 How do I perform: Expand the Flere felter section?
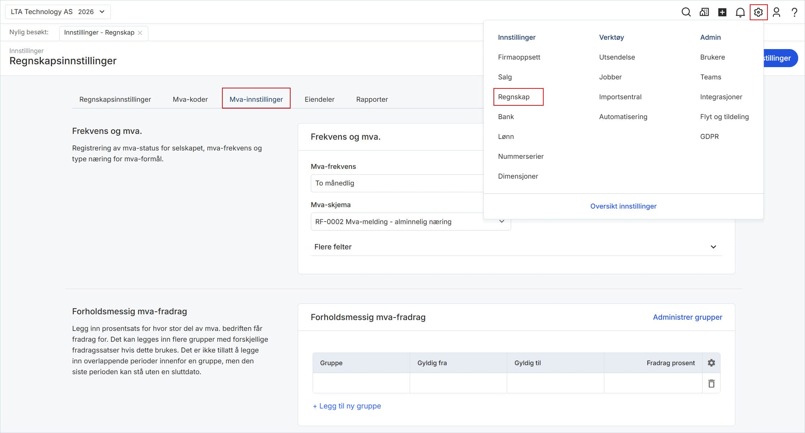pyautogui.click(x=516, y=247)
